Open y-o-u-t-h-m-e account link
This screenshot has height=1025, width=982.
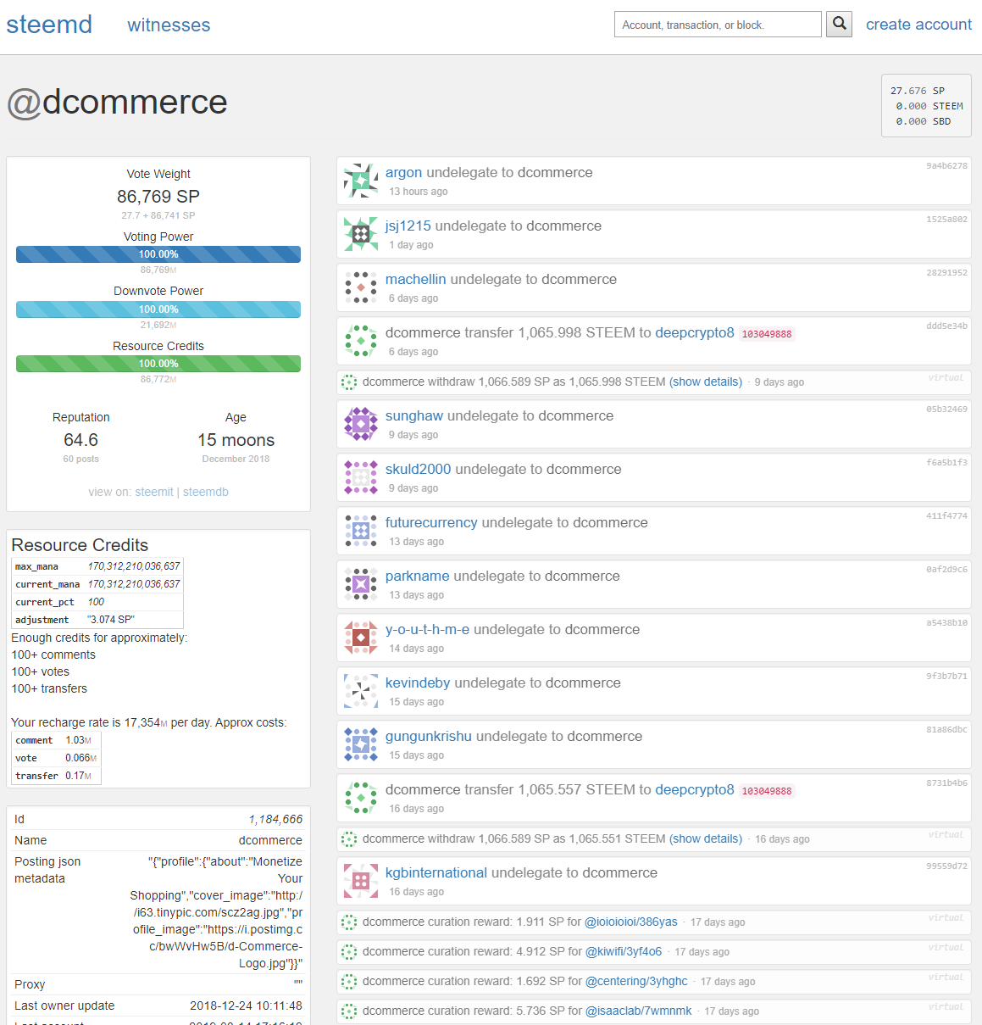(x=427, y=630)
